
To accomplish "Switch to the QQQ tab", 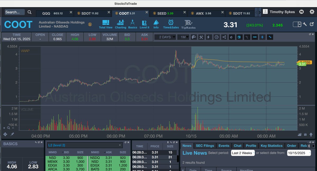I will [55, 13].
